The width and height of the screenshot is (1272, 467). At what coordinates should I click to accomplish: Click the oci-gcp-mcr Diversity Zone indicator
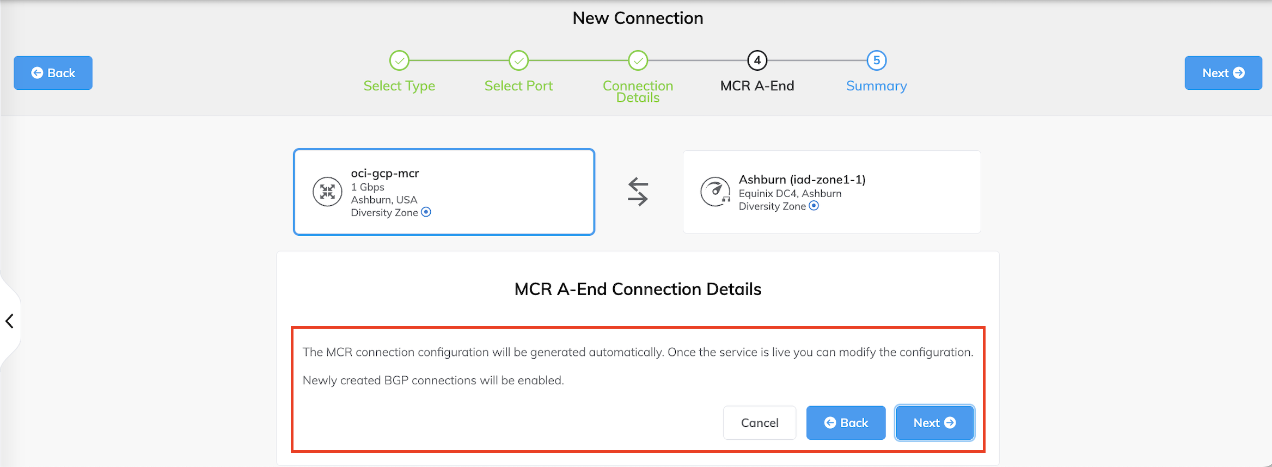pos(426,212)
